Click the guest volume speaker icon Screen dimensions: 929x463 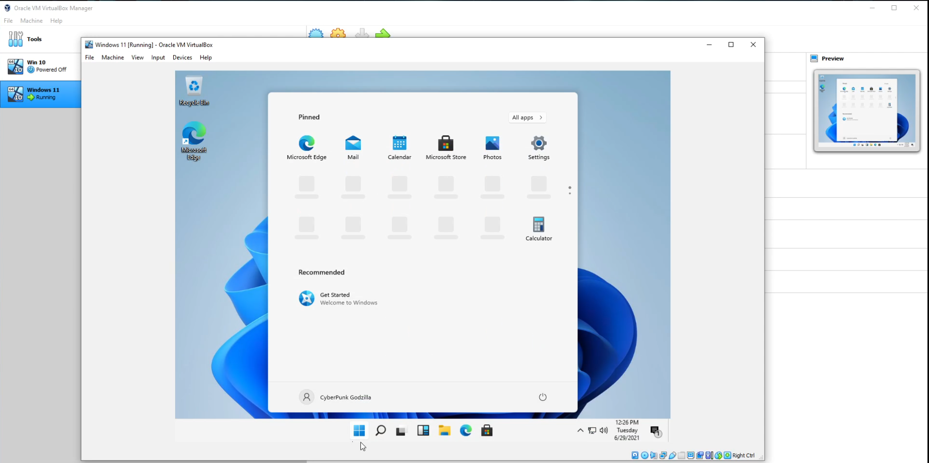click(604, 431)
